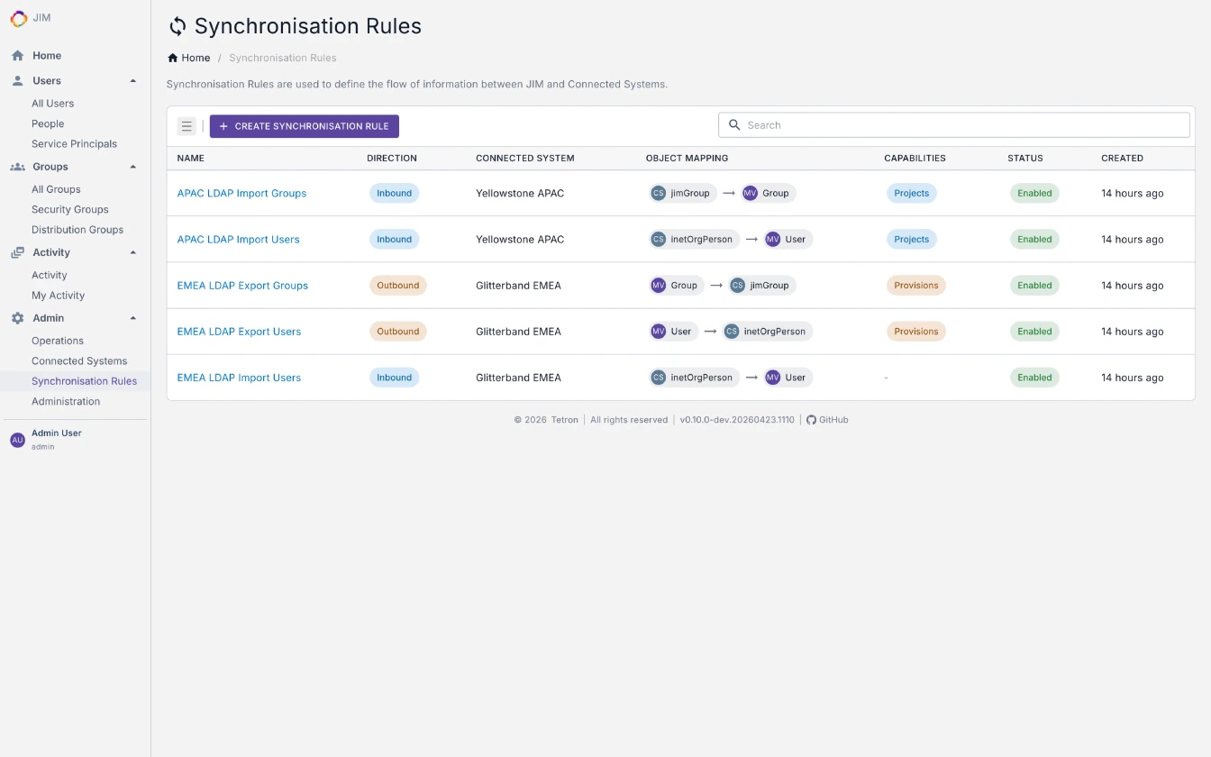1211x757 pixels.
Task: Collapse the Activity section chevron
Action: pos(133,252)
